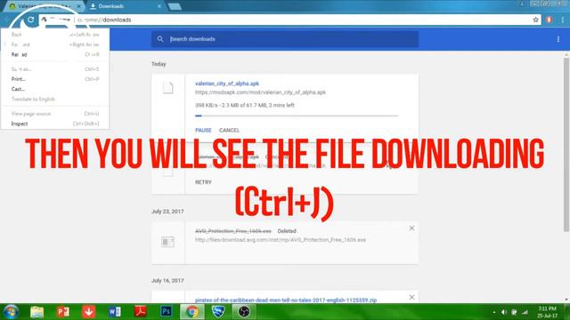Click file icon of valerian_city_of_alpha.apk
Image resolution: width=570 pixels, height=320 pixels.
pos(168,88)
